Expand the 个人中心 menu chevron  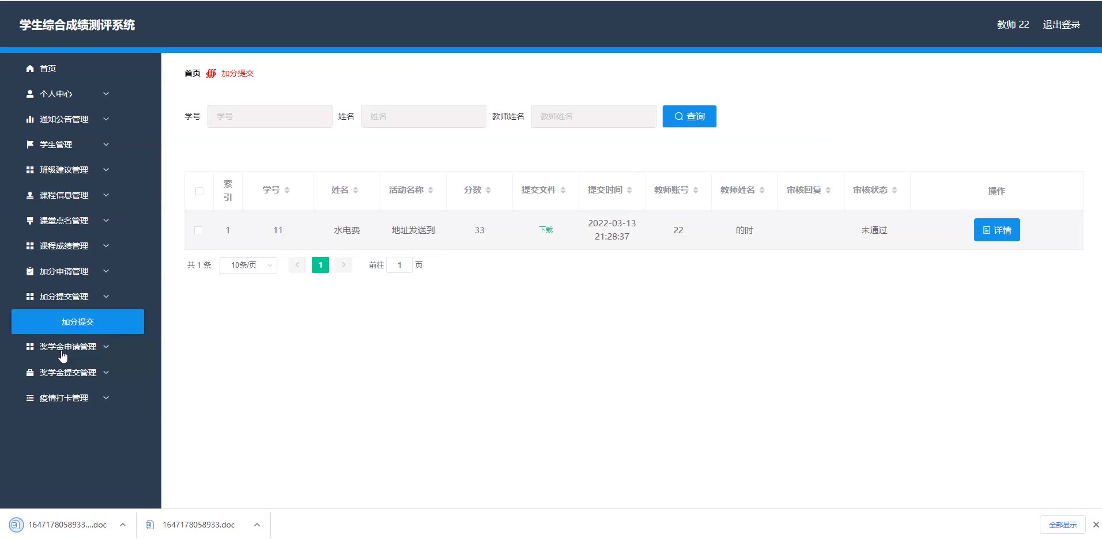click(x=106, y=94)
